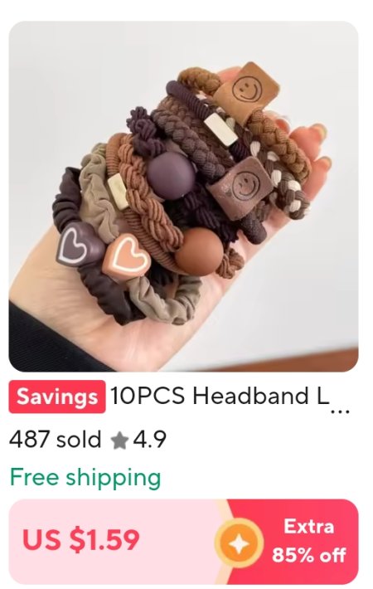Expand the truncated title ellipsis
Image resolution: width=373 pixels, height=589 pixels.
[x=341, y=411]
